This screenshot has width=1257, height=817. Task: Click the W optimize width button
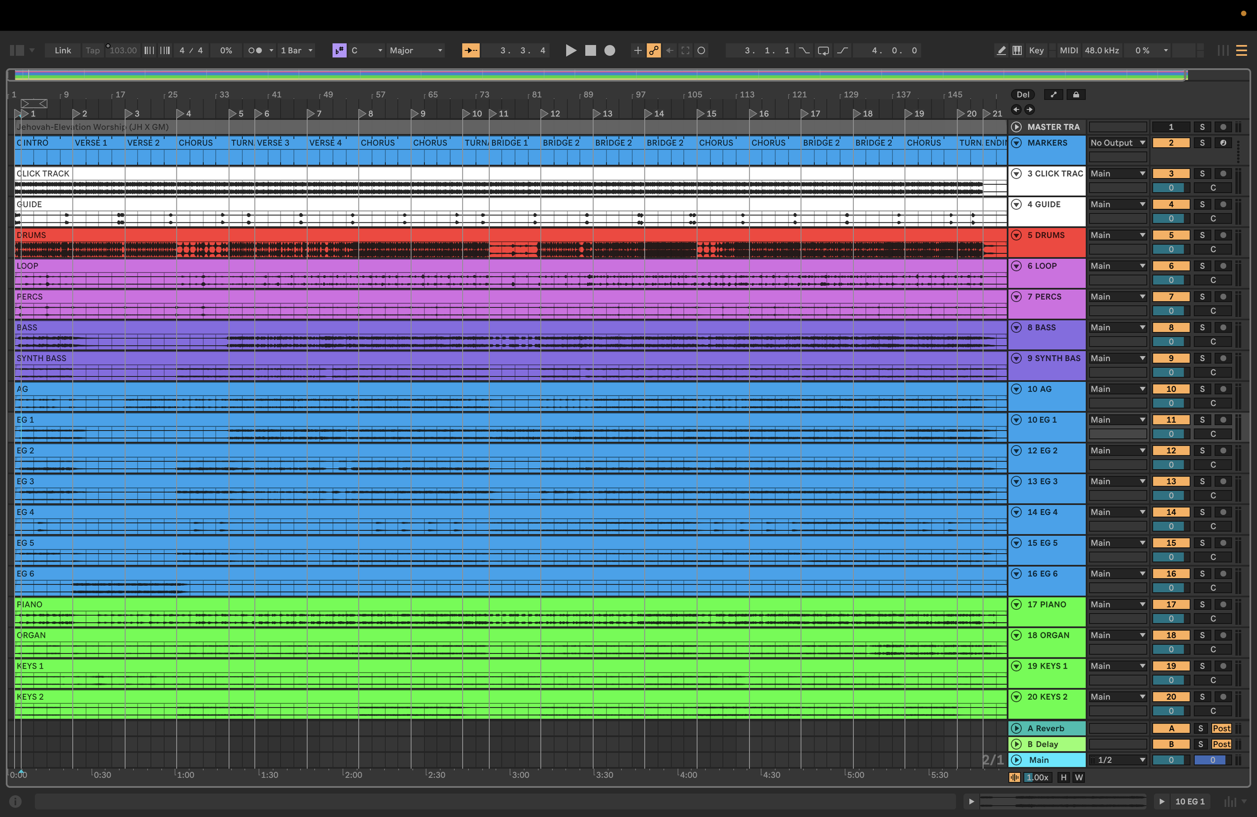click(x=1079, y=777)
